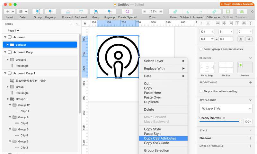Click the Outlines toolbar icon
The height and width of the screenshot is (154, 257).
point(228,12)
